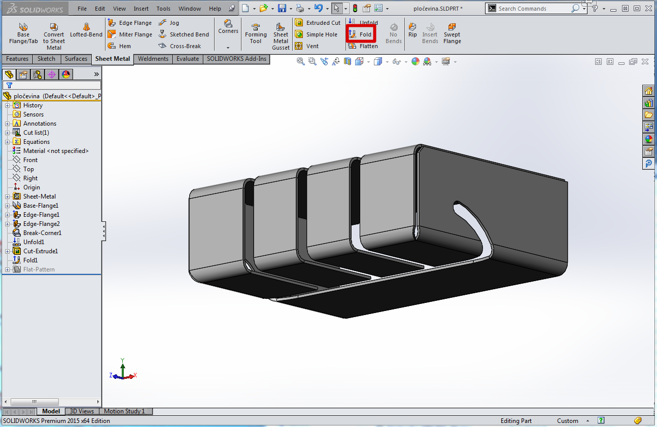The width and height of the screenshot is (657, 427).
Task: Open the Motion Study 1 tab
Action: click(x=124, y=411)
